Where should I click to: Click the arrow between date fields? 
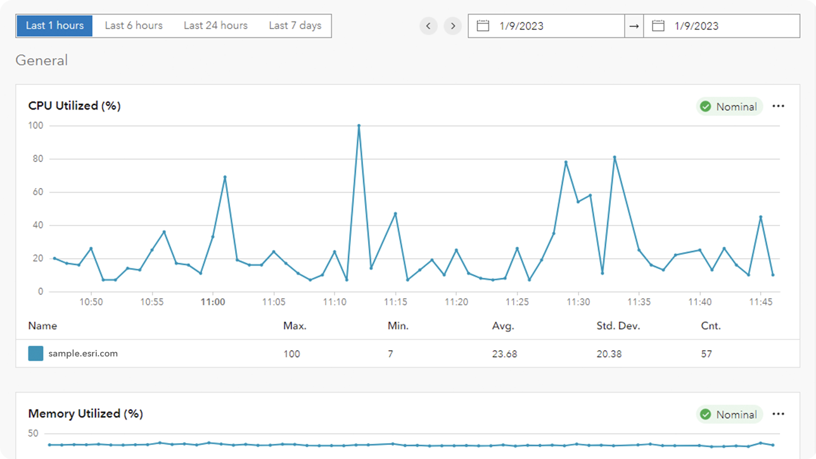(634, 26)
